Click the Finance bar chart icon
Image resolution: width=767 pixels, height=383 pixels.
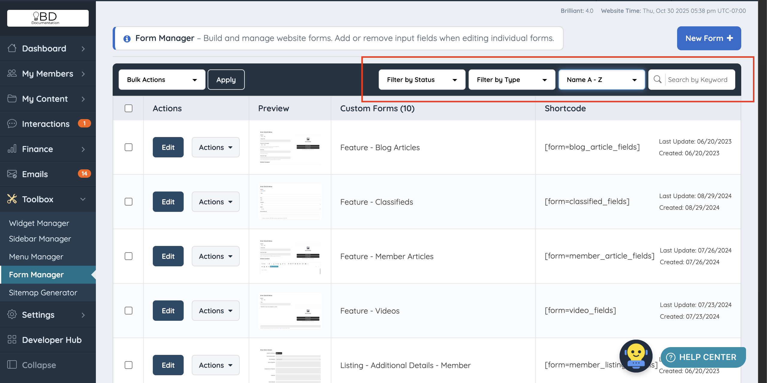tap(12, 149)
